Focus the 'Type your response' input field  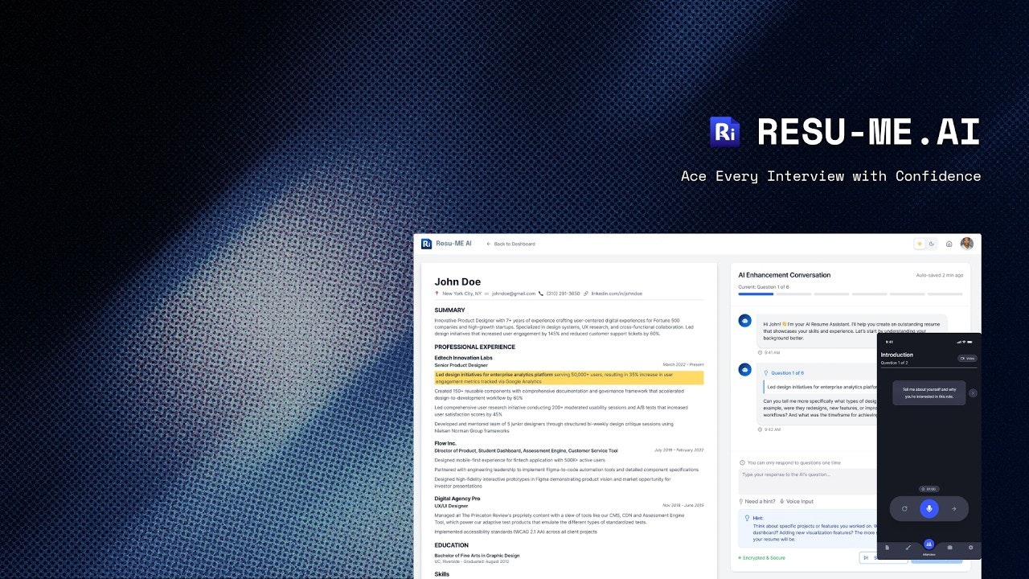(807, 481)
